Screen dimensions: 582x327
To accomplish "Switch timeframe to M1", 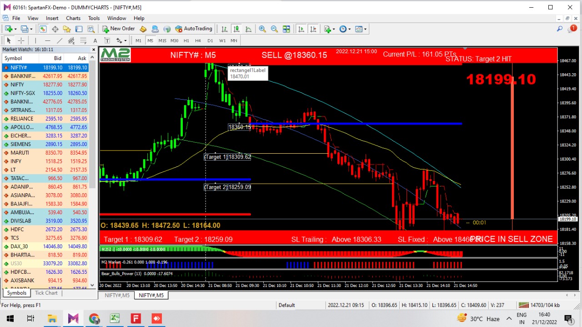I will tap(138, 40).
